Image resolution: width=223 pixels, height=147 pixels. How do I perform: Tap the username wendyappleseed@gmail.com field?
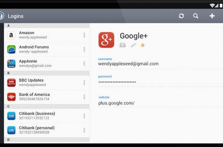coord(160,63)
